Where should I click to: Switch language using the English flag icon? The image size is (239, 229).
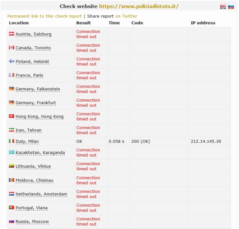tap(223, 6)
